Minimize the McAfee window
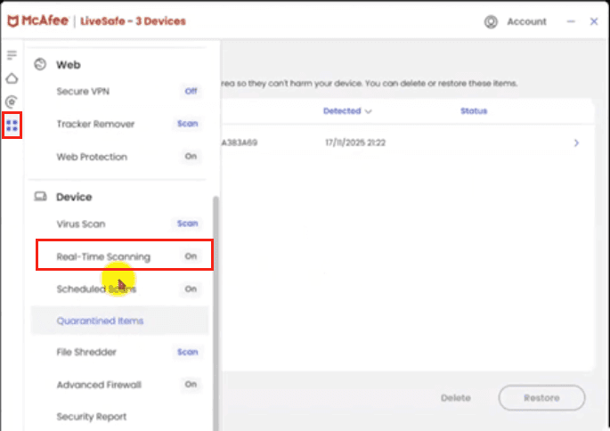 [571, 21]
